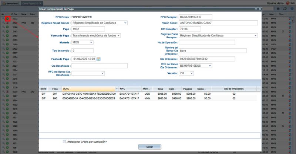Screen dimensions: 296x154
Task: Click the refresh arrows icon in background toolbar
Action: pyautogui.click(x=285, y=8)
